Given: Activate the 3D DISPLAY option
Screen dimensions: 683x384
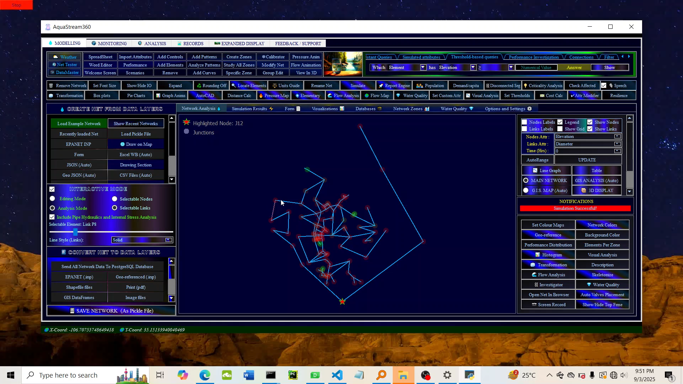Looking at the screenshot, I should [x=597, y=190].
